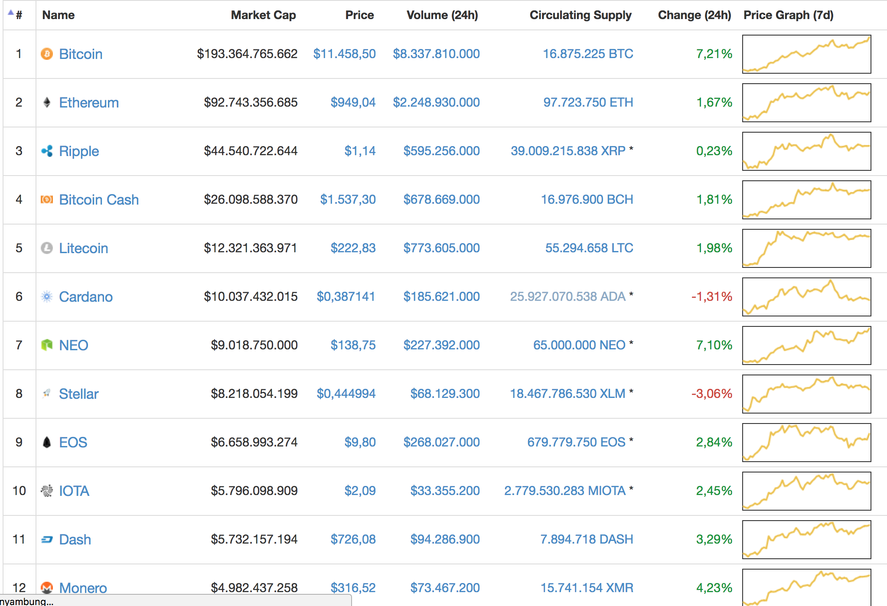Open the IOTA name link

pos(74,491)
